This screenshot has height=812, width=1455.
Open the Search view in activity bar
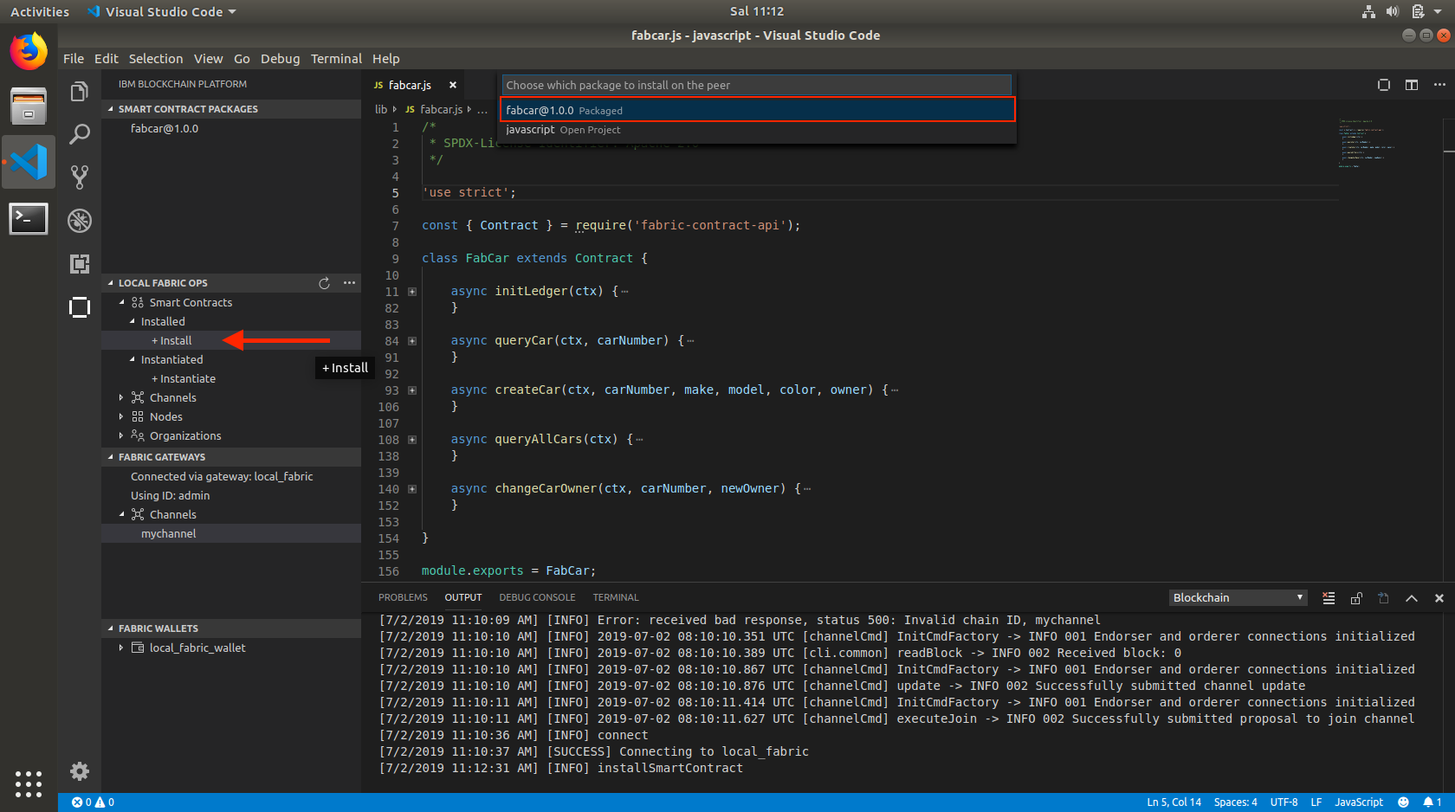tap(80, 134)
